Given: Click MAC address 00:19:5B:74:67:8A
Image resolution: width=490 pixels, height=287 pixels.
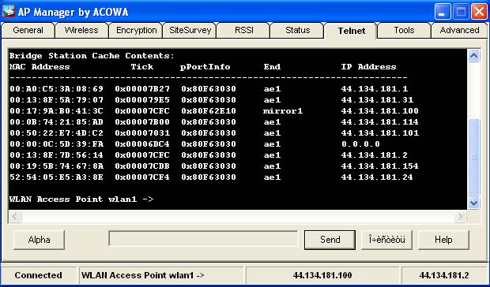Looking at the screenshot, I should [x=56, y=166].
